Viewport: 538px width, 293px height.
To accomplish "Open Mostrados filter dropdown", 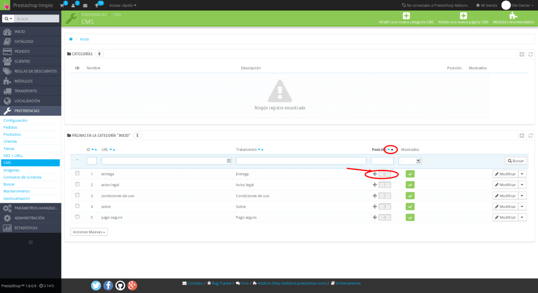I will click(410, 161).
